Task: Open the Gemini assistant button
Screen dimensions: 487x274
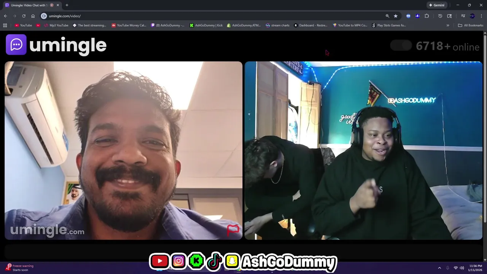Action: (x=436, y=5)
